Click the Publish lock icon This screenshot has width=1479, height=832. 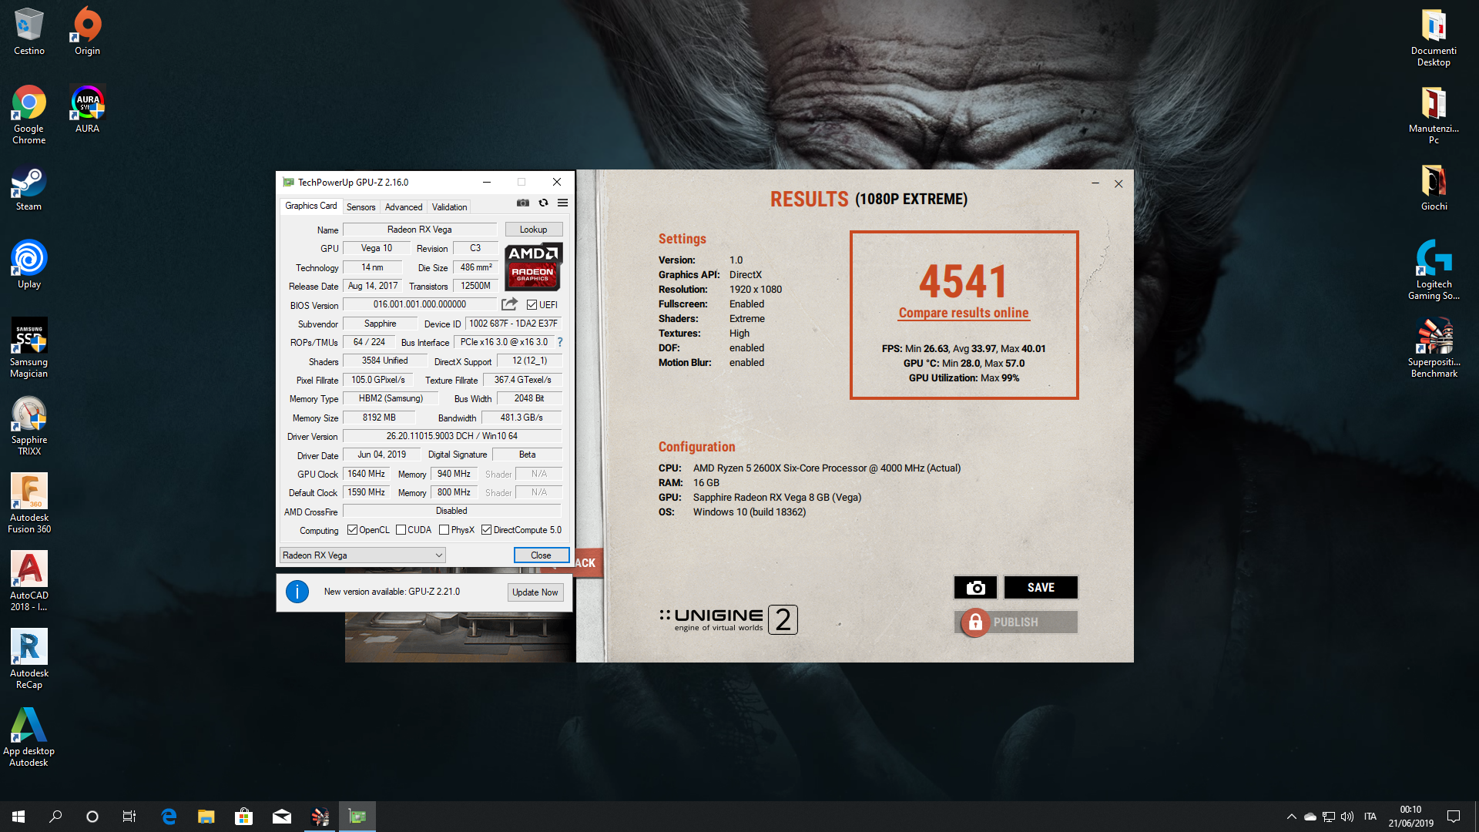tap(975, 622)
